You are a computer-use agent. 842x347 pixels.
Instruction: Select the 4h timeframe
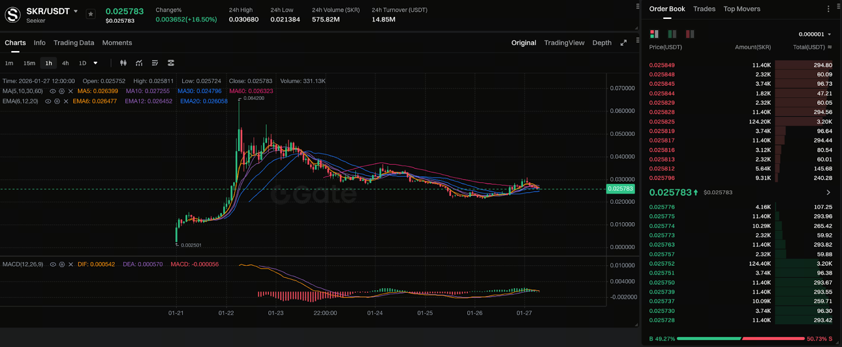pyautogui.click(x=65, y=63)
